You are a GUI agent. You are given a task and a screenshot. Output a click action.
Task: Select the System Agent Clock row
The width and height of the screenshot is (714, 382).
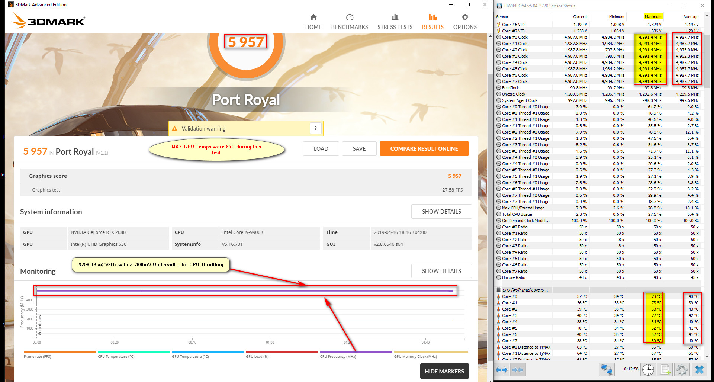pyautogui.click(x=598, y=100)
